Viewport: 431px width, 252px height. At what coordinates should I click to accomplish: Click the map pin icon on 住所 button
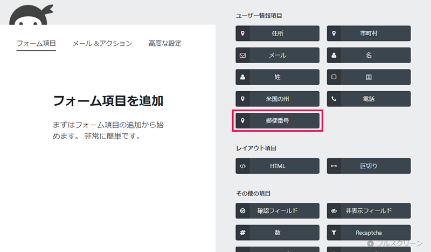[x=242, y=33]
